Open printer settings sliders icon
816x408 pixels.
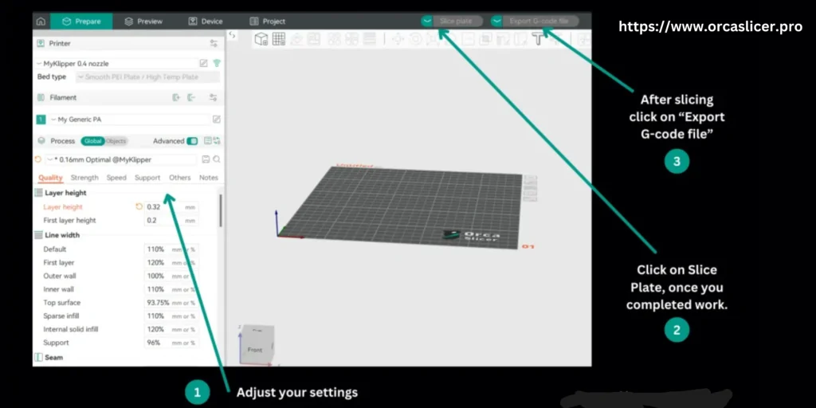(214, 44)
